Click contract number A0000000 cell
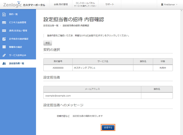The image size is (183, 135). (58, 68)
